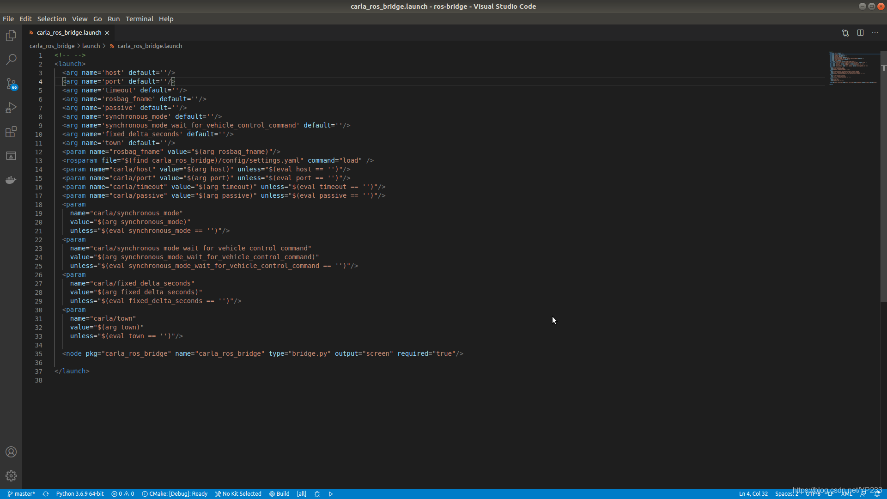
Task: Open the Run menu
Action: tap(114, 19)
